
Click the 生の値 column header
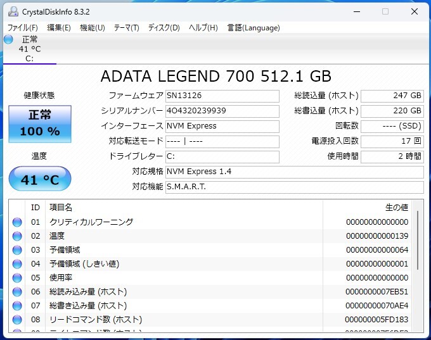click(x=368, y=207)
